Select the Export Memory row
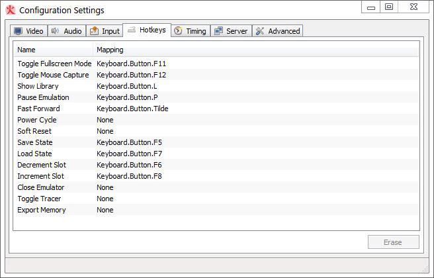Image resolution: width=434 pixels, height=278 pixels. coord(42,210)
